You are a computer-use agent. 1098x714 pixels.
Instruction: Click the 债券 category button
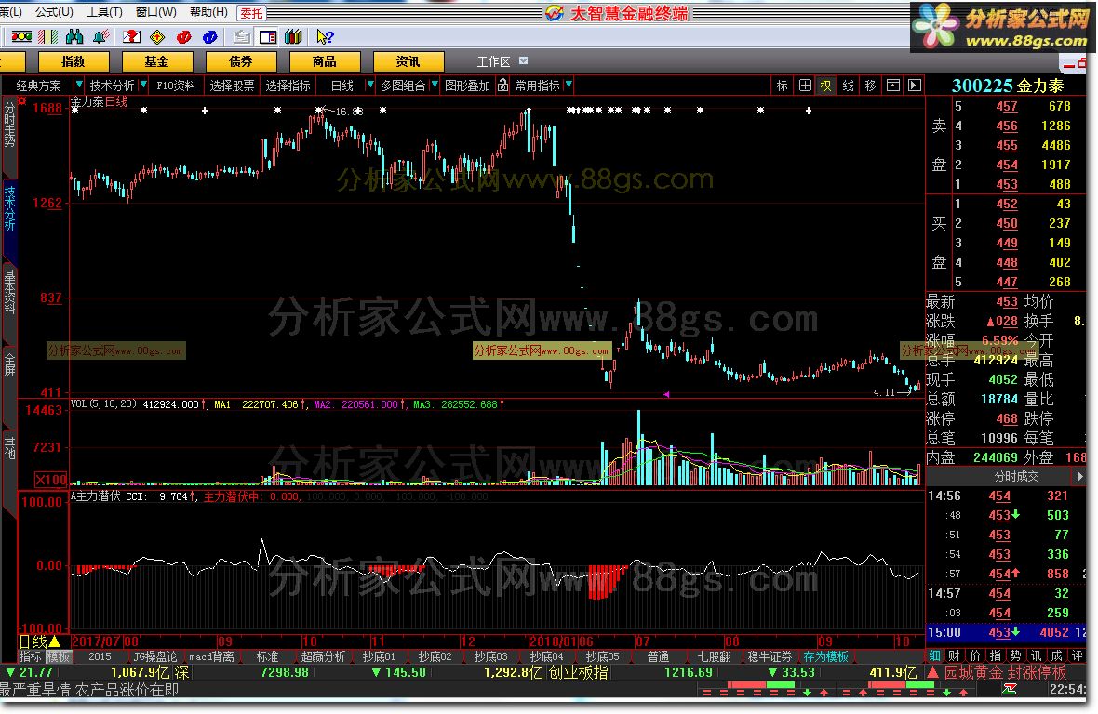pos(241,61)
